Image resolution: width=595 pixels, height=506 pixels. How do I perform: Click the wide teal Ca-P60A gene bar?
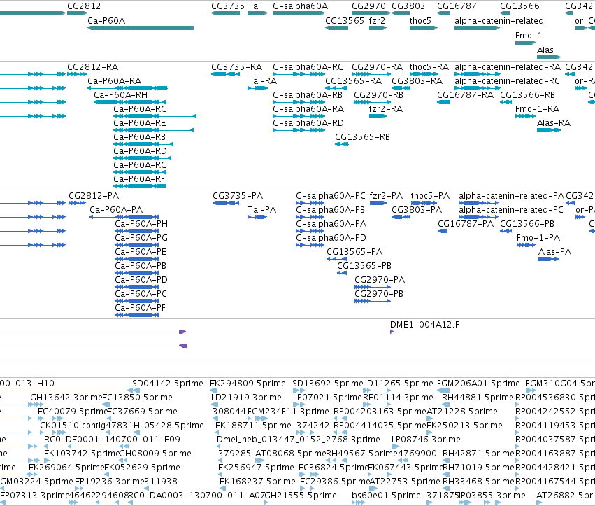pos(141,28)
